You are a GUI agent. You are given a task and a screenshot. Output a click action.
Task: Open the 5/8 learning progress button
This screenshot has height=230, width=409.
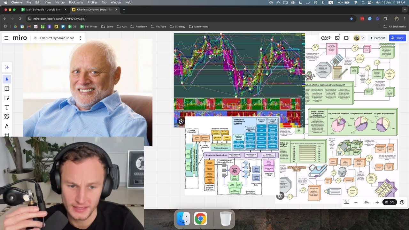[390, 202]
